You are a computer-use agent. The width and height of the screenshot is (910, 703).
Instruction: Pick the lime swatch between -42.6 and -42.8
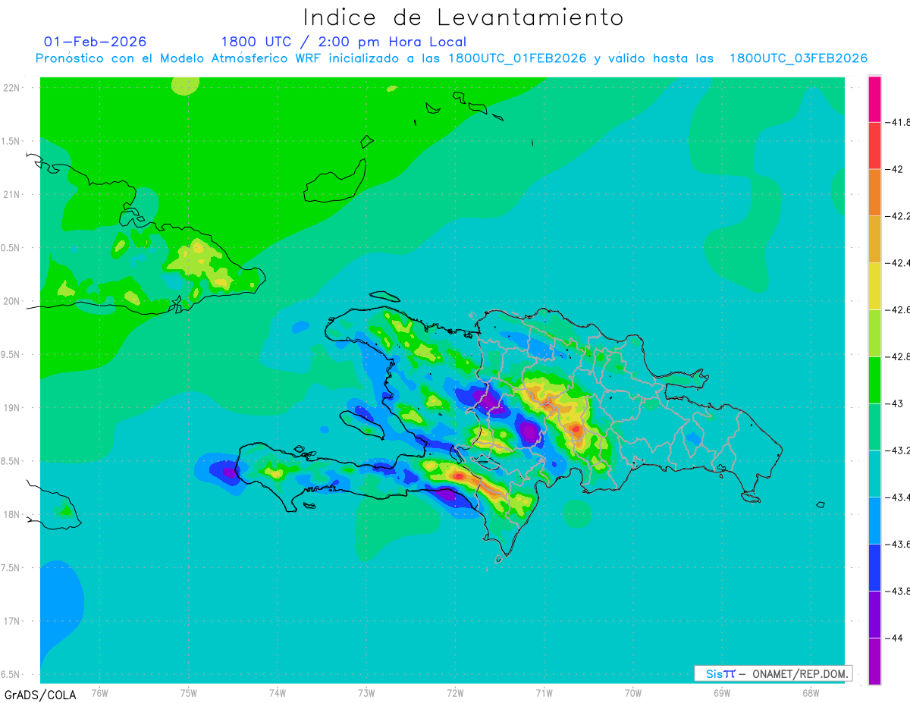pyautogui.click(x=874, y=334)
